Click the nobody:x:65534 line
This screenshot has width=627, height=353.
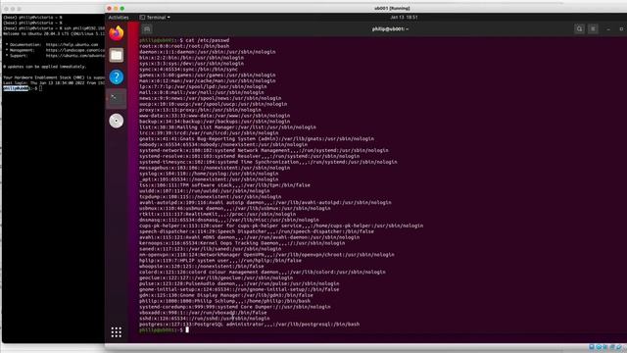click(223, 144)
